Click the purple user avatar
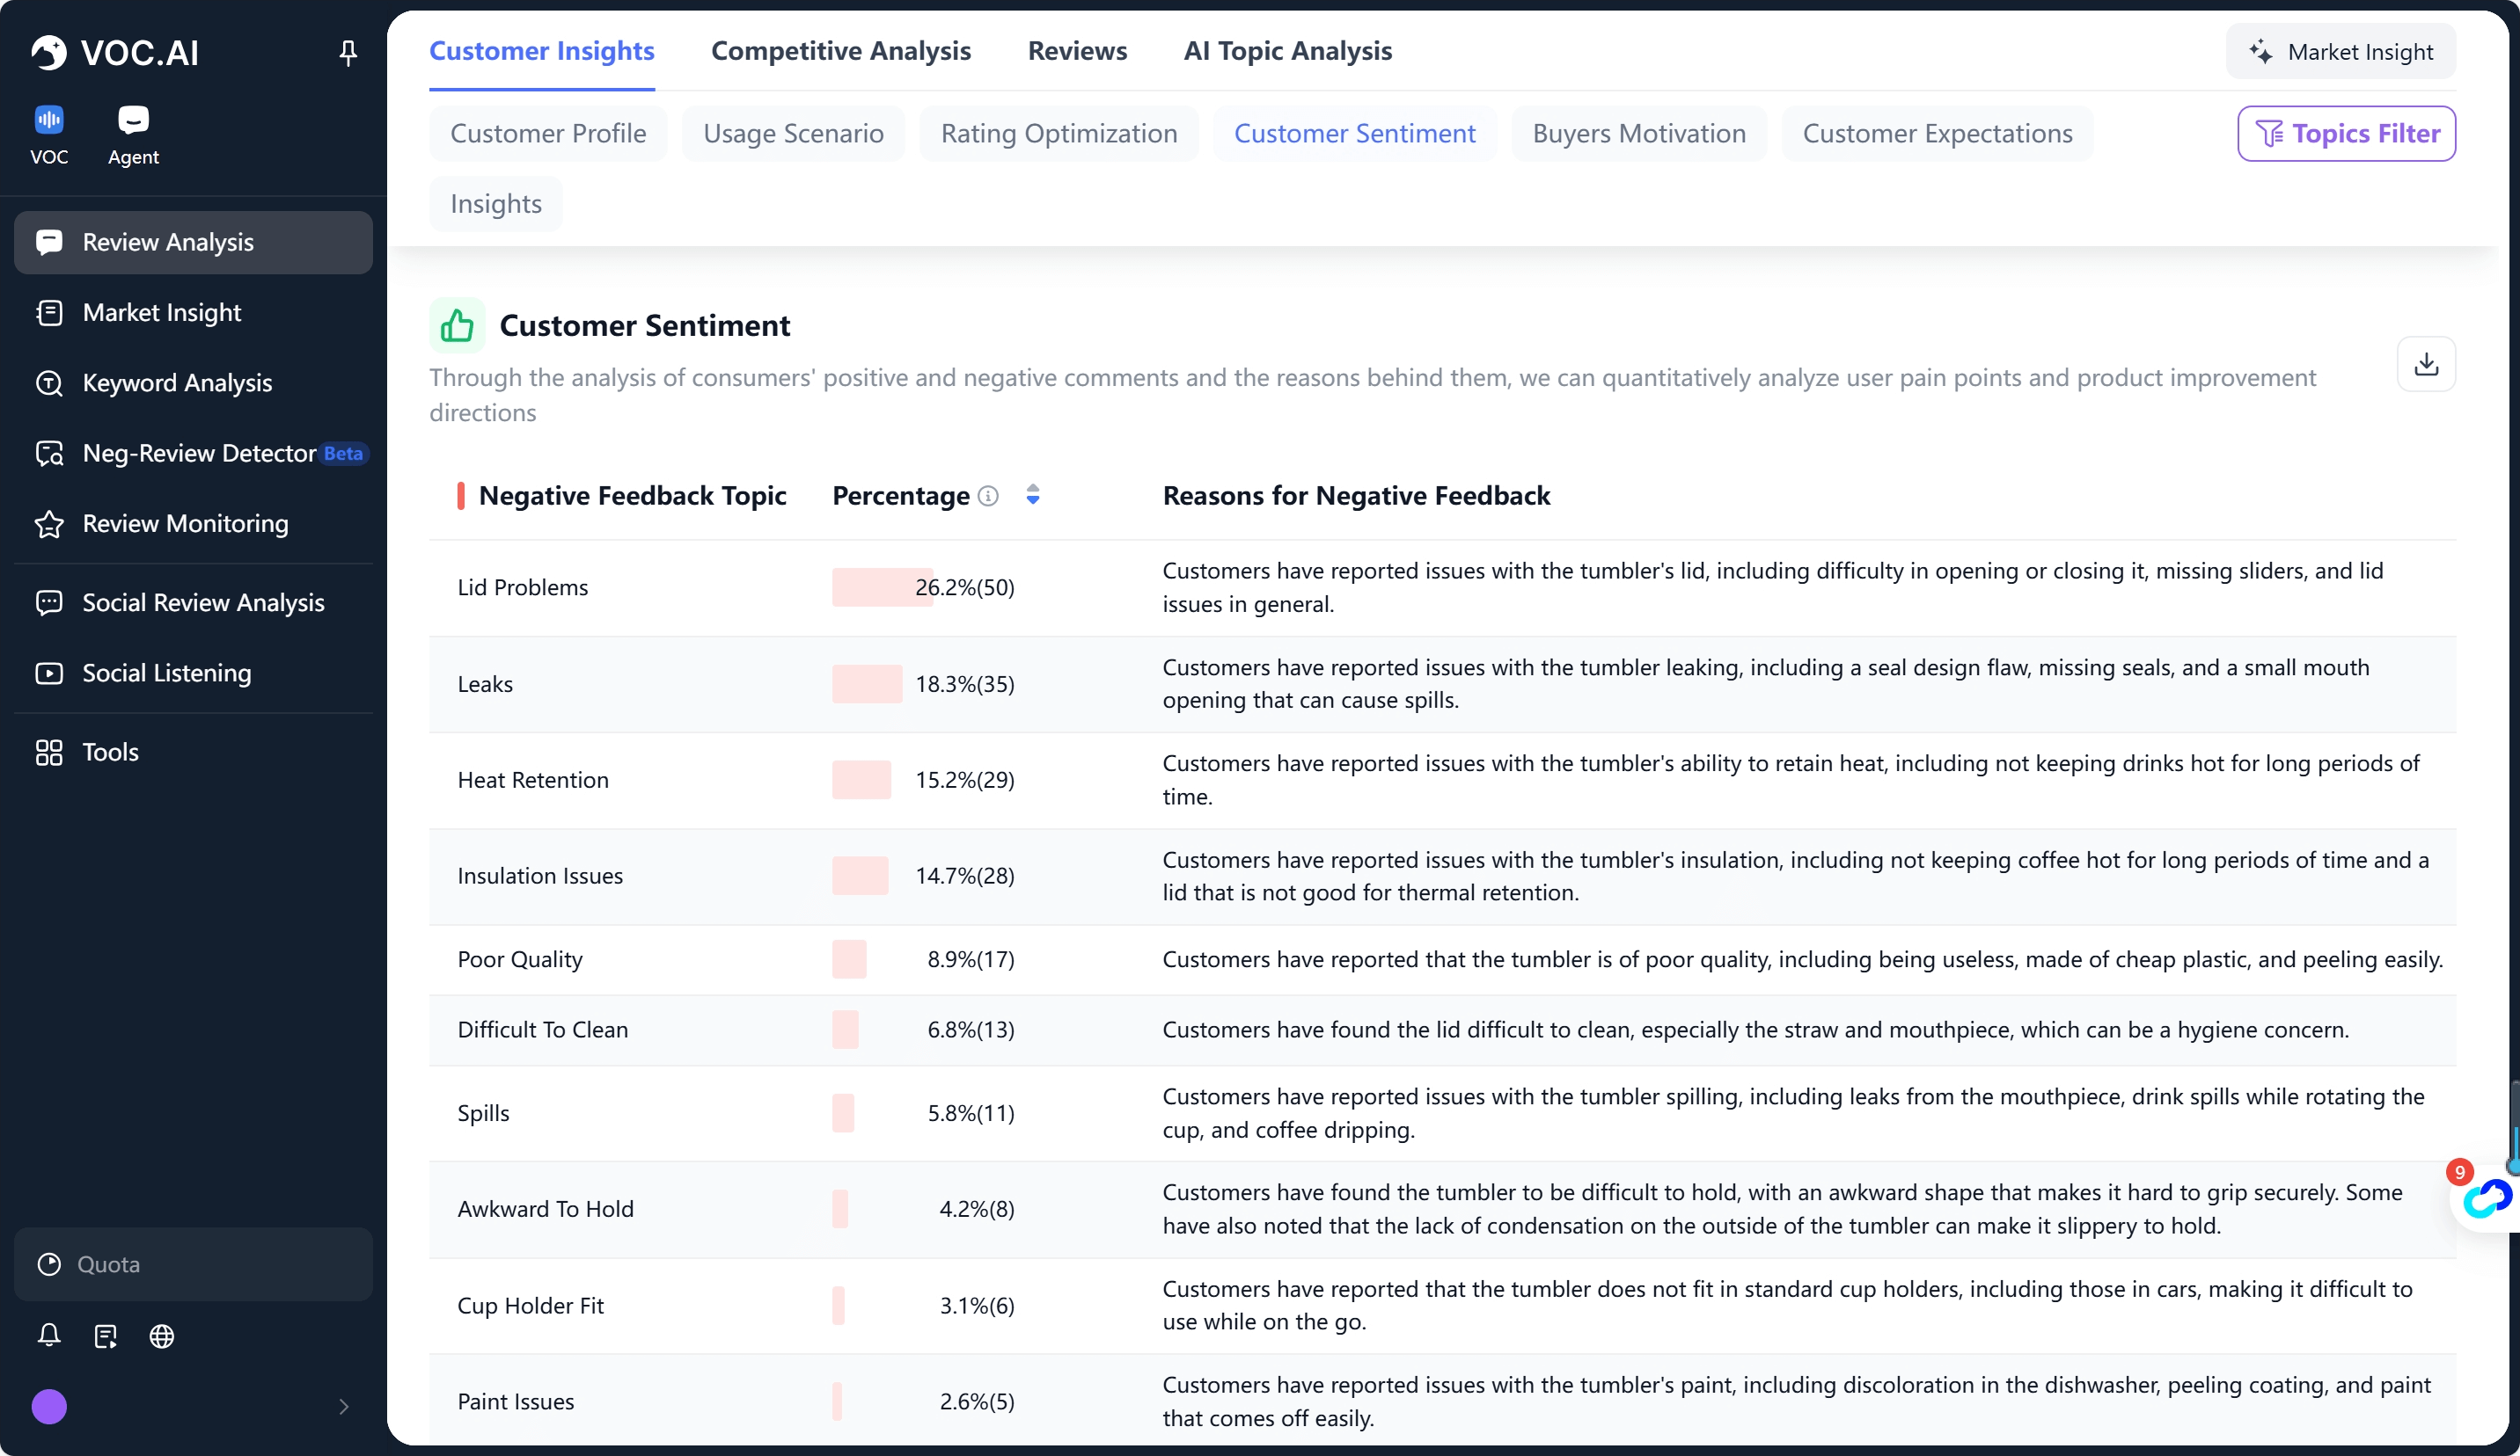 click(49, 1406)
